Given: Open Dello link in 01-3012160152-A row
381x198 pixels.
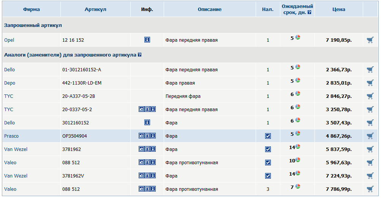Looking at the screenshot, I should coord(9,70).
